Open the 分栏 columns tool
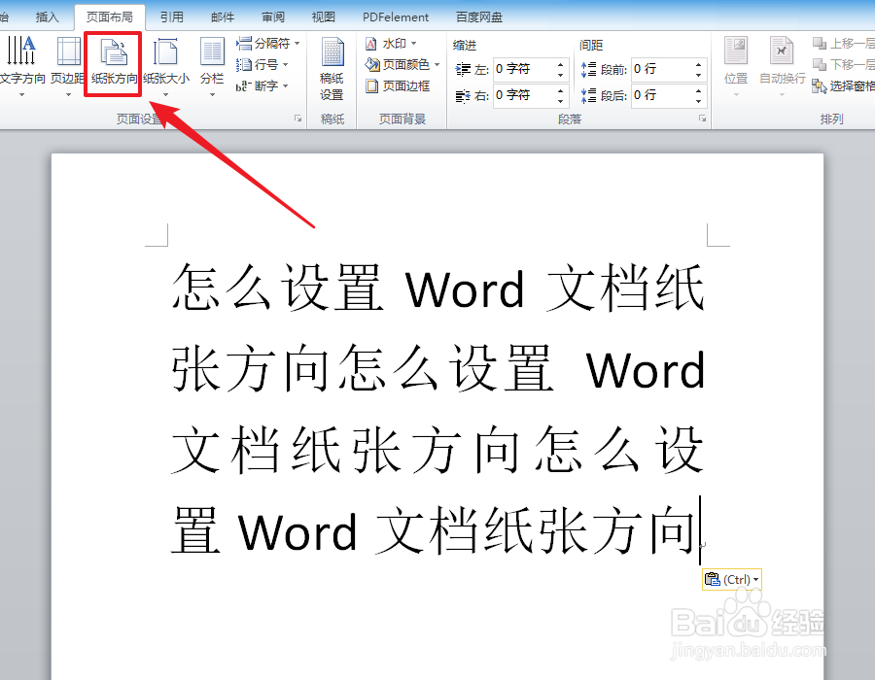 coord(212,66)
